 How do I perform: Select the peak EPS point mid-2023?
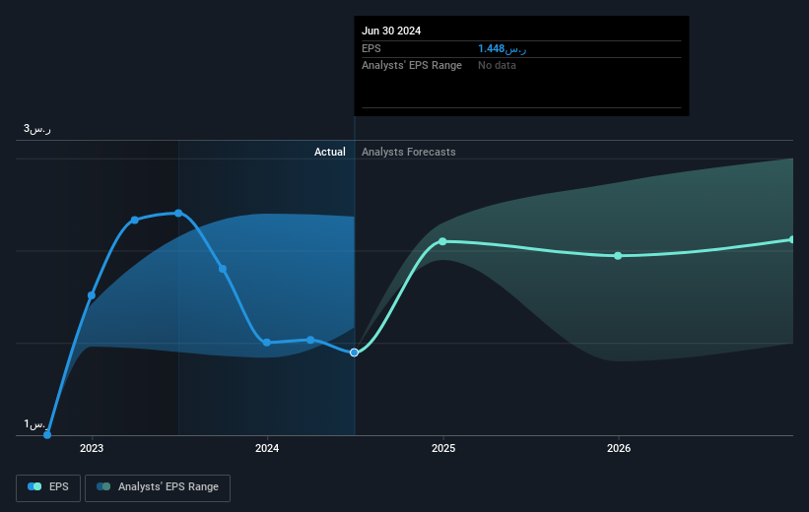point(178,213)
